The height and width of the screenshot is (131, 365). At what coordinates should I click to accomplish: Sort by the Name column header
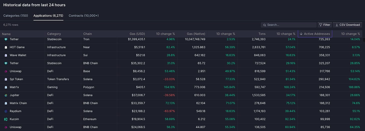point(6,34)
